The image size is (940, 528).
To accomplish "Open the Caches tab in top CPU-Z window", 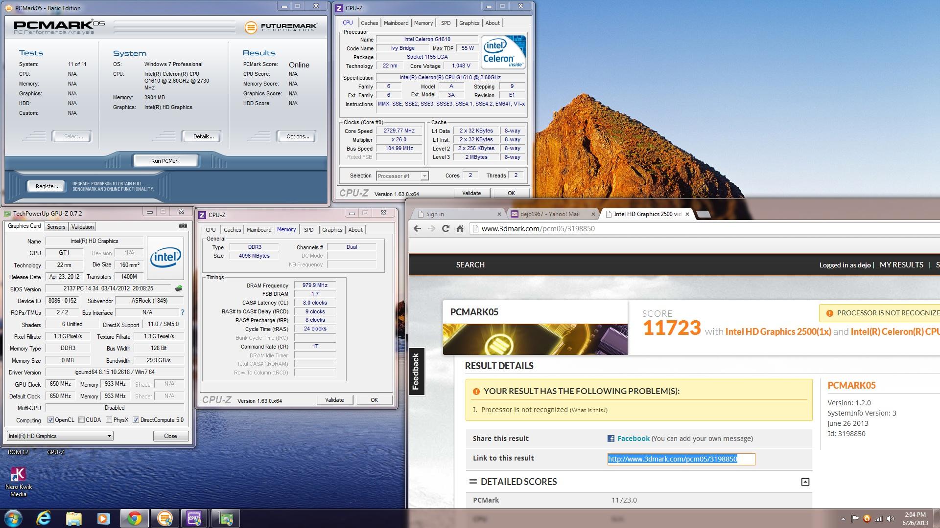I will click(x=369, y=23).
